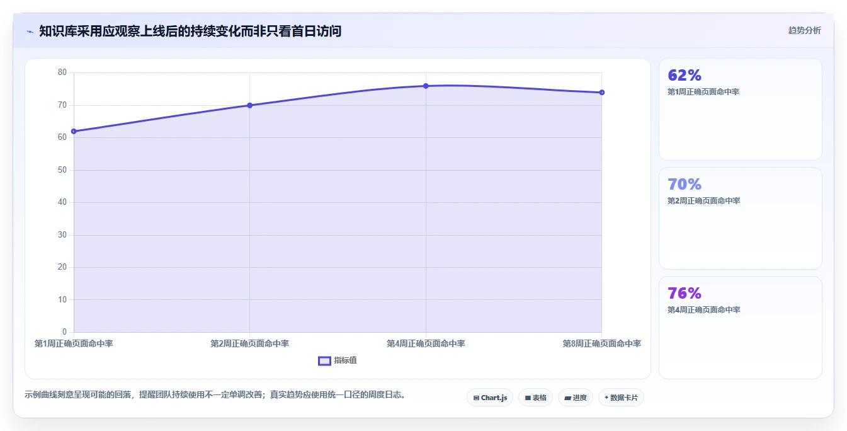
Task: Click the y-axis value 80
Action: [62, 72]
